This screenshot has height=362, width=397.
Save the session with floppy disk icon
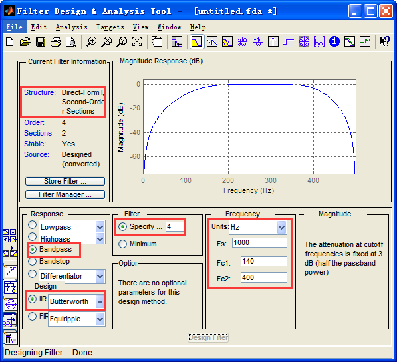41,41
